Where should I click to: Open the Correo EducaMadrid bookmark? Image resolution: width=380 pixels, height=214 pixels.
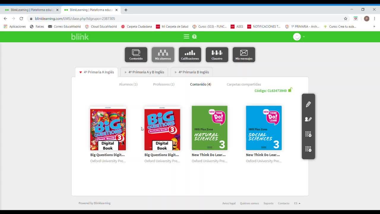[64, 26]
